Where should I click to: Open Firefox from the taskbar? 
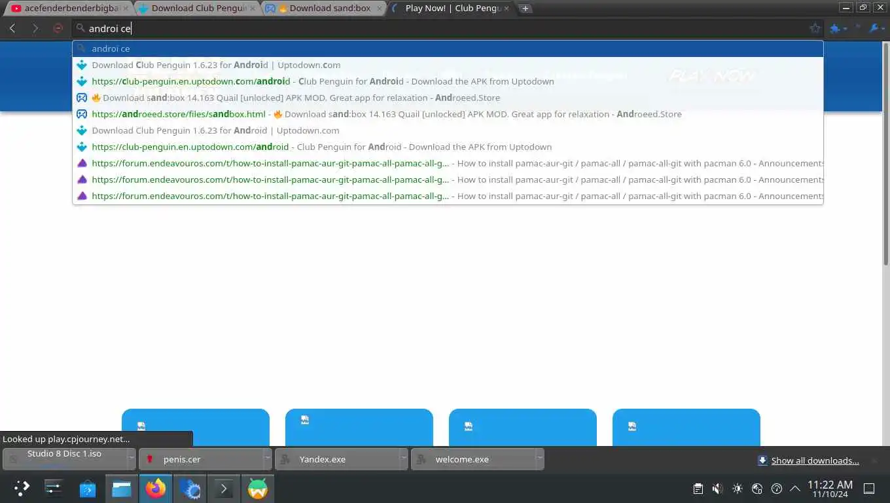pyautogui.click(x=156, y=488)
